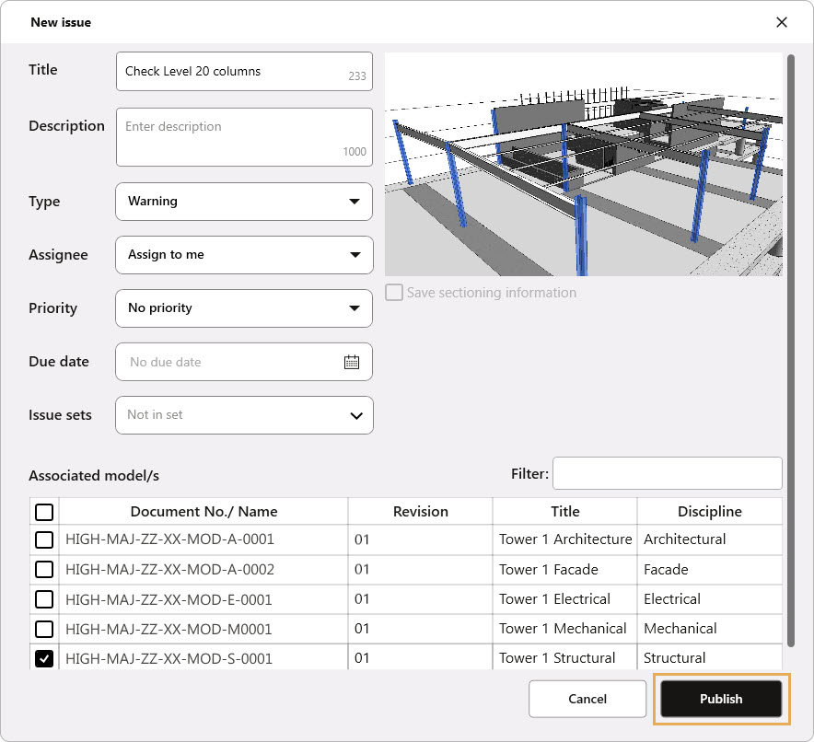
Task: Expand the Assignee dropdown
Action: pyautogui.click(x=244, y=255)
